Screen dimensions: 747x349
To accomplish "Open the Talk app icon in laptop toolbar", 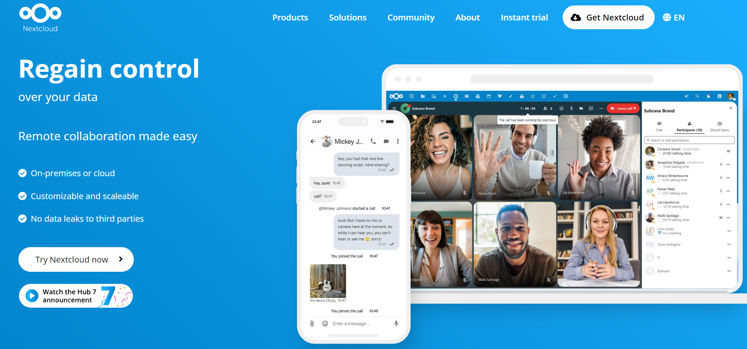I will 456,96.
